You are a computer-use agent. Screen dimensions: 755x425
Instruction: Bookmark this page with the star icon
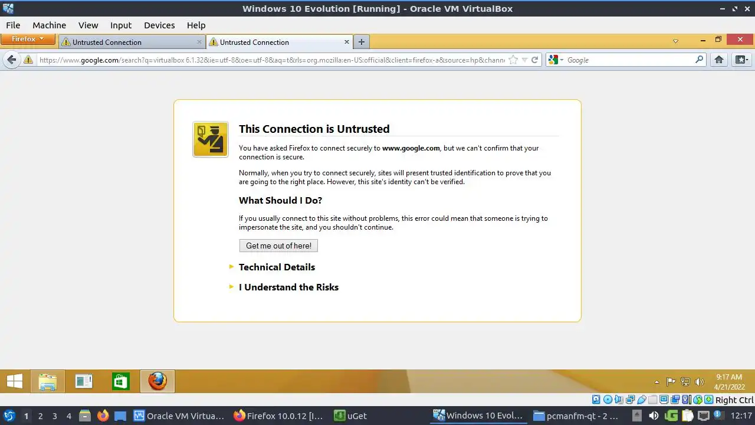(513, 60)
